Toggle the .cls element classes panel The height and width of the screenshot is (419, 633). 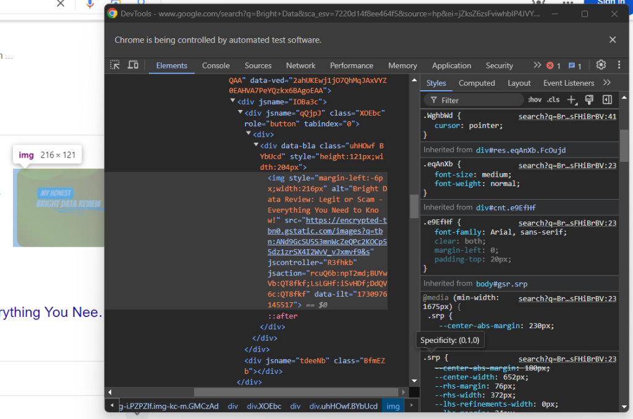coord(553,100)
